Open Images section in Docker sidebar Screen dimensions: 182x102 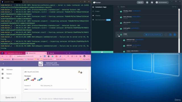coord(97,11)
